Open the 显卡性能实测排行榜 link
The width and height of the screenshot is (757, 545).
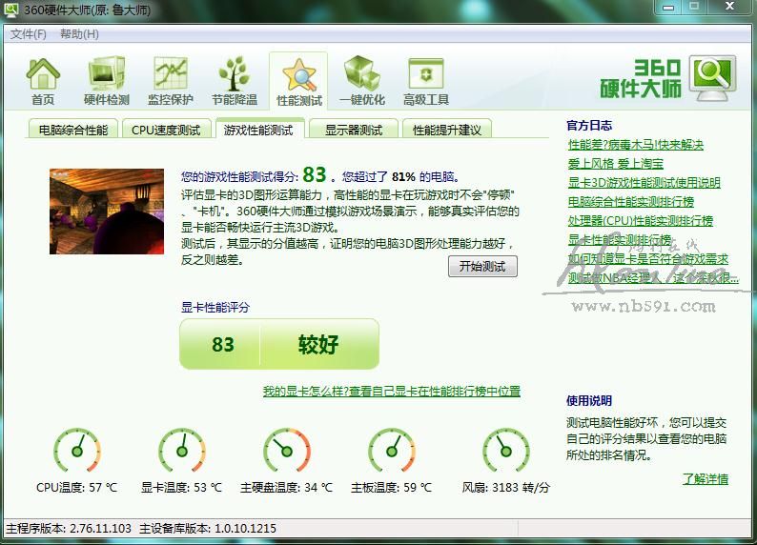coord(620,239)
